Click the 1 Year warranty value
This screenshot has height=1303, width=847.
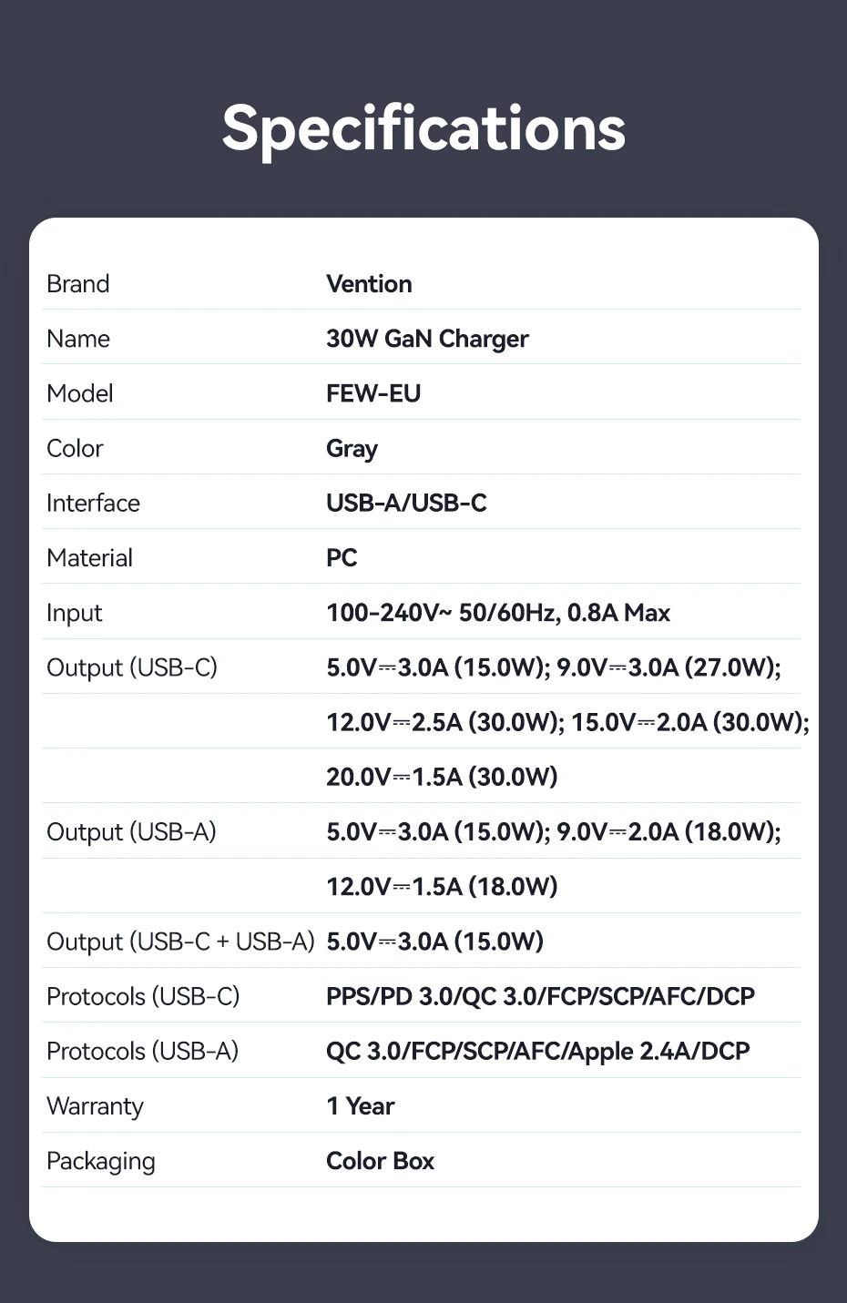(x=360, y=1106)
